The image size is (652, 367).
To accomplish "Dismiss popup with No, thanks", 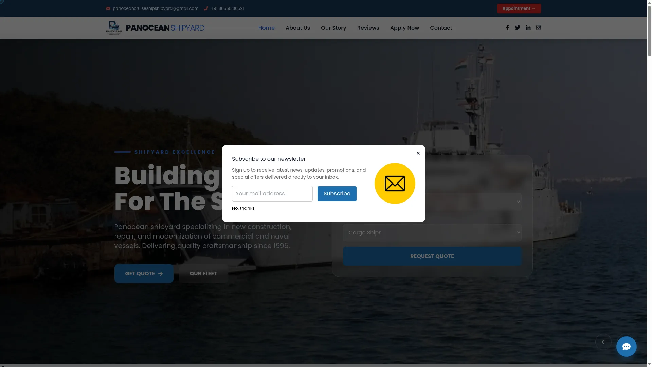I will click(x=243, y=208).
